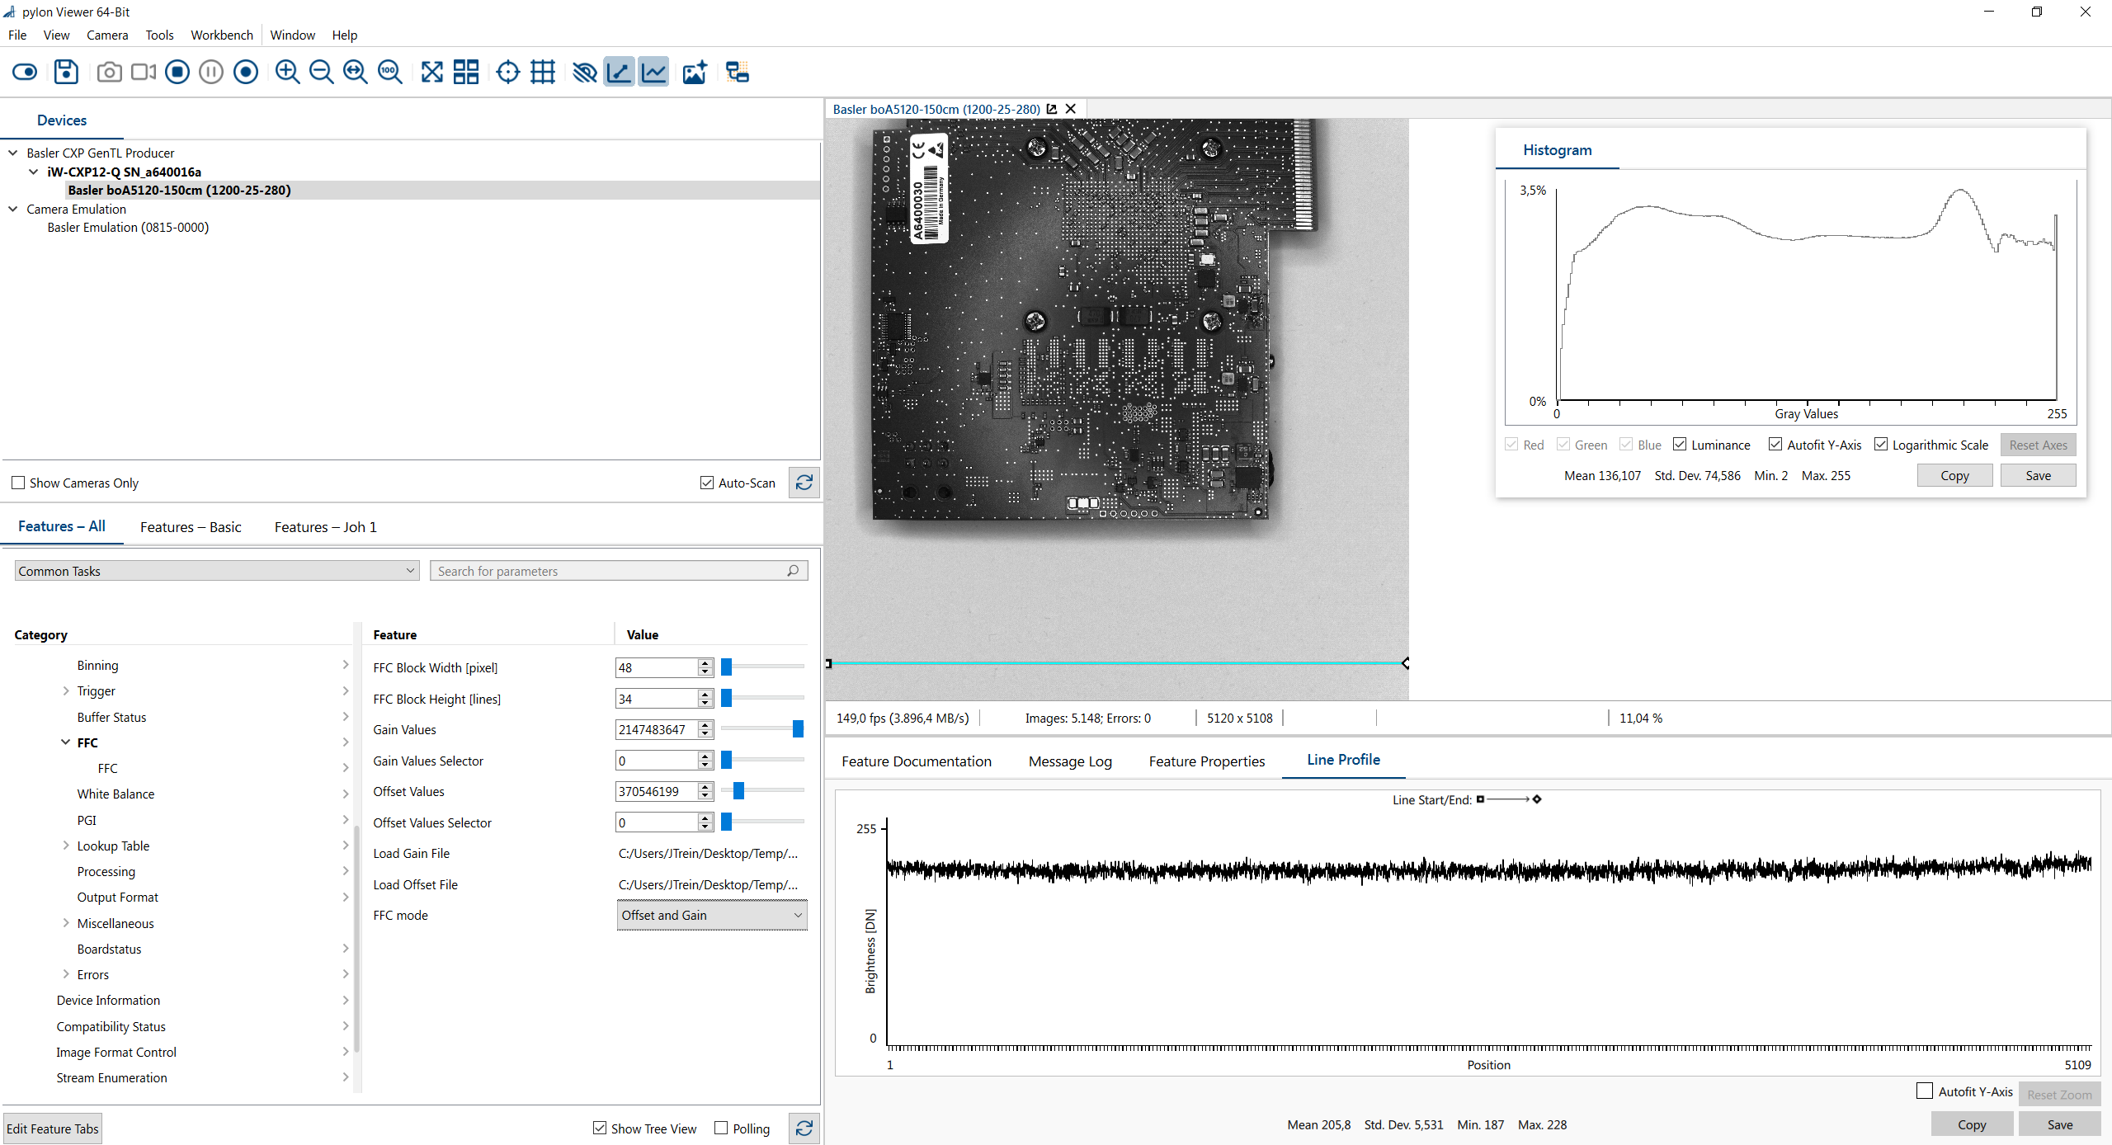Uncheck histogram Autofit Y-Axis checkbox
The width and height of the screenshot is (2112, 1145).
click(x=1775, y=445)
